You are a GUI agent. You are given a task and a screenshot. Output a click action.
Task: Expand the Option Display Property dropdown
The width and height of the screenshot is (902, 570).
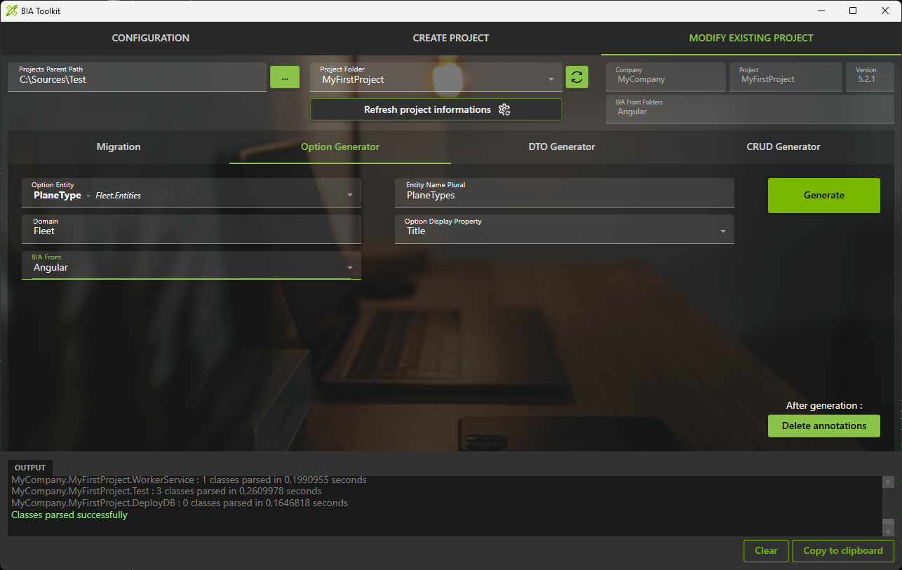pyautogui.click(x=723, y=231)
